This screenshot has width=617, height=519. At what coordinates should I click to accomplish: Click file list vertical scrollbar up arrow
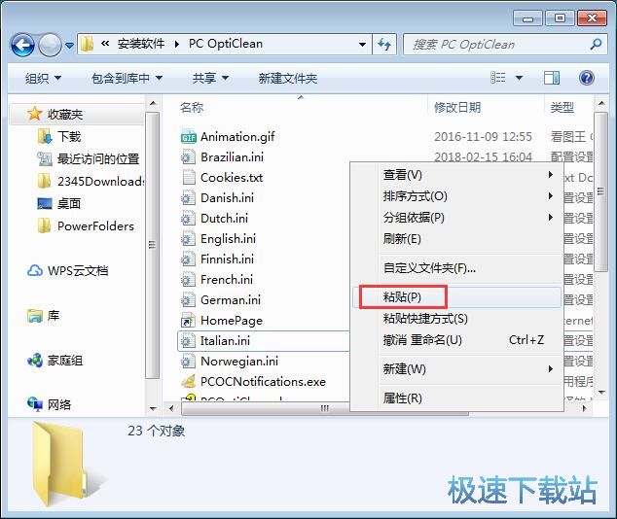601,103
